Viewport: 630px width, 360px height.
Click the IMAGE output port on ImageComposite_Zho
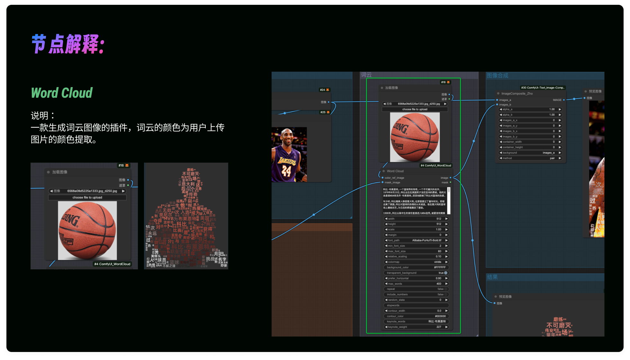tap(564, 100)
